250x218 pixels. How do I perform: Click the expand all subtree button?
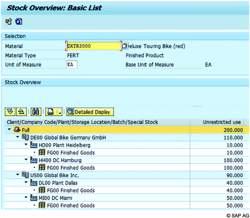pyautogui.click(x=10, y=112)
